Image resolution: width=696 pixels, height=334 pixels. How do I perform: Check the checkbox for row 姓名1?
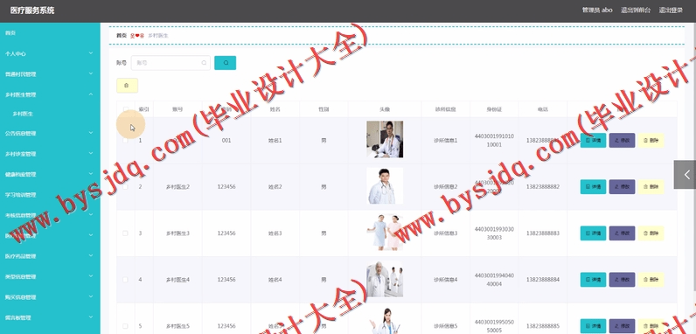coord(125,141)
